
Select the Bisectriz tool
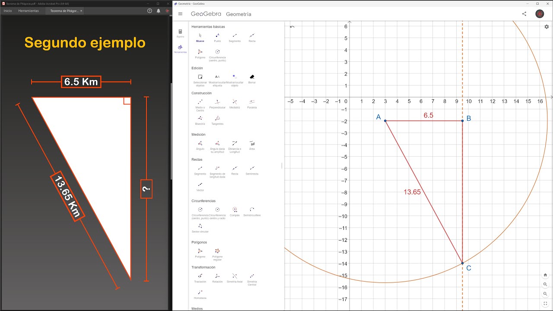[x=200, y=120]
